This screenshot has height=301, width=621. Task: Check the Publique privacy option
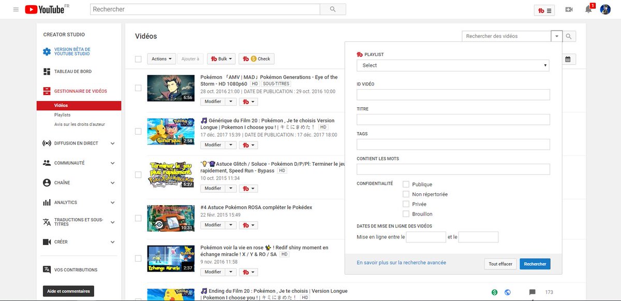406,184
